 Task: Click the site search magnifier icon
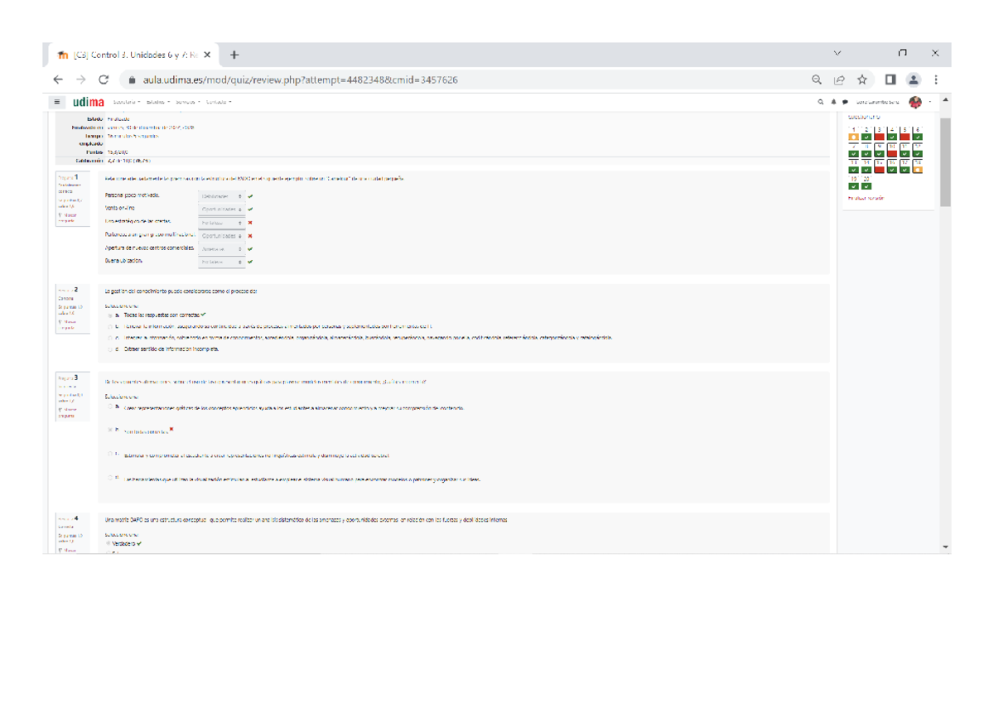821,103
